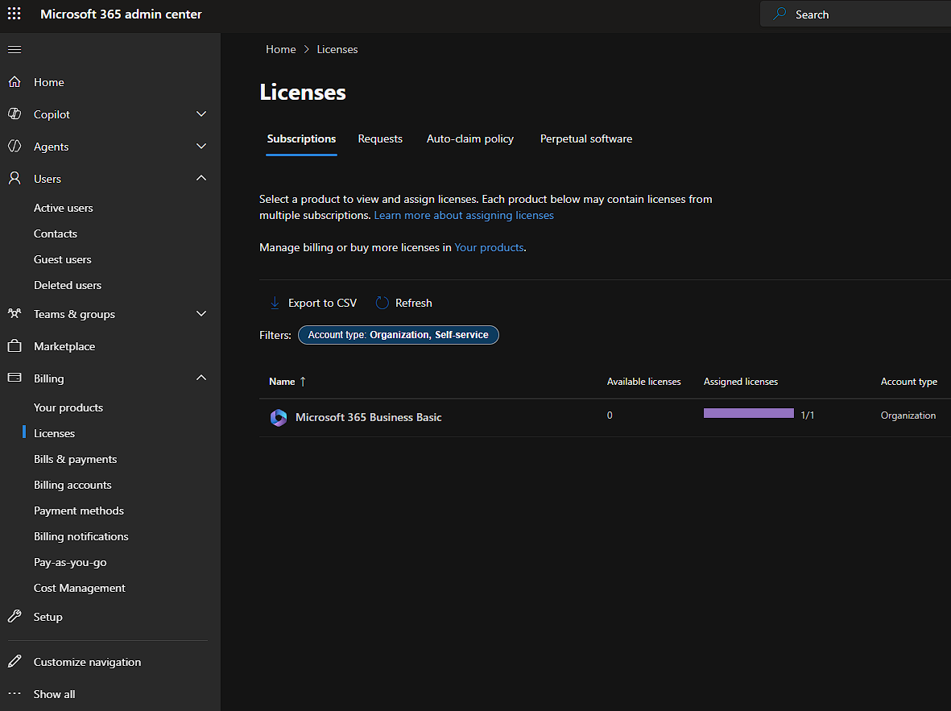Viewport: 951px width, 711px height.
Task: Expand the Agents section chevron
Action: (201, 147)
